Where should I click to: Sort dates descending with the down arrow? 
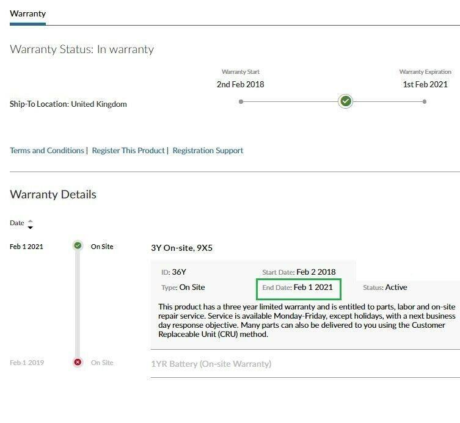pyautogui.click(x=31, y=227)
